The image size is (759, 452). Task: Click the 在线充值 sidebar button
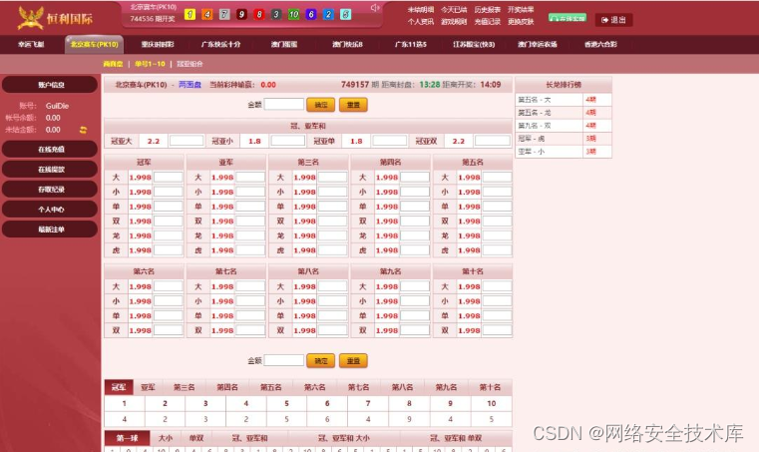(50, 150)
